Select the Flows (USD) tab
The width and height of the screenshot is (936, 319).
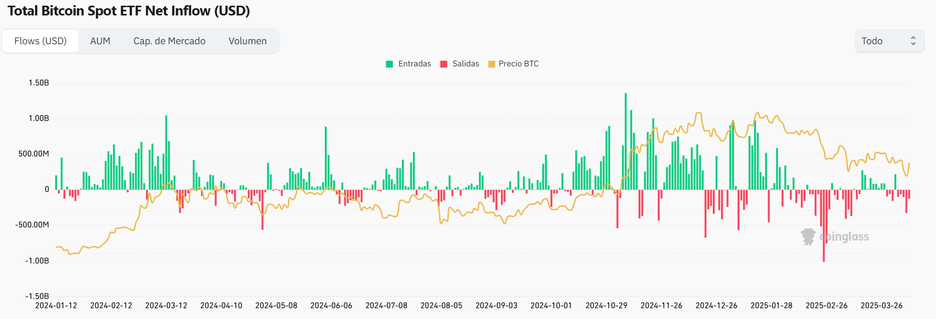pyautogui.click(x=41, y=41)
